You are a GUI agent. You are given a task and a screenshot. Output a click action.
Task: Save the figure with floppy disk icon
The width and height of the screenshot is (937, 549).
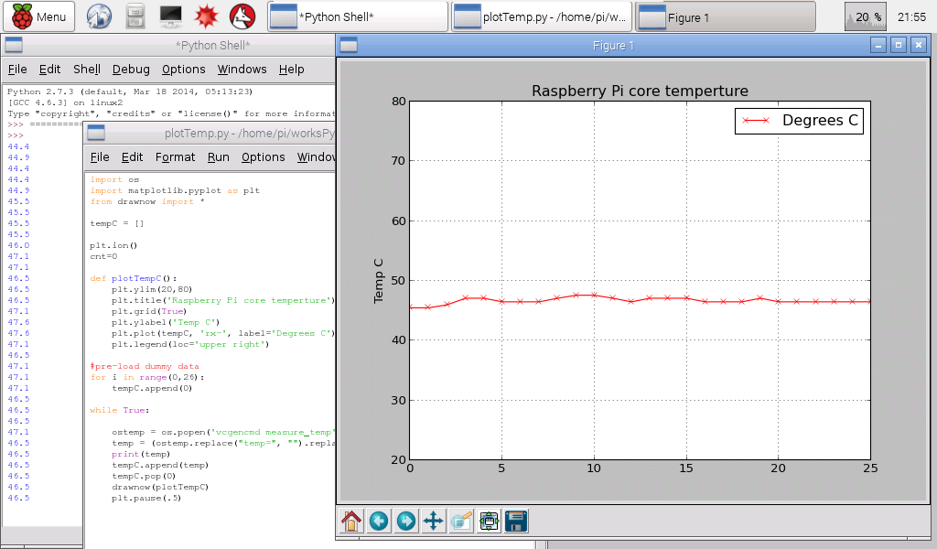(x=516, y=521)
